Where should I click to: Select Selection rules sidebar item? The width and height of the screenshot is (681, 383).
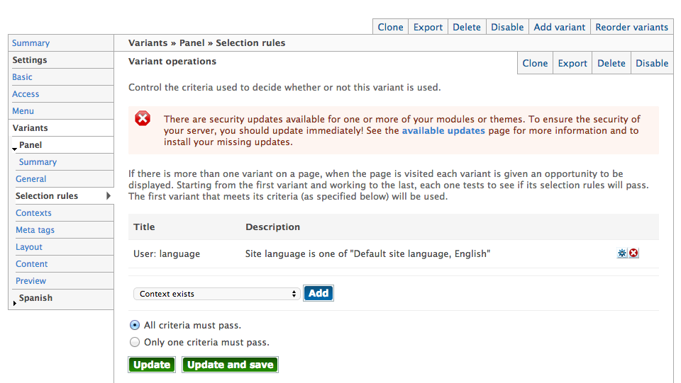pos(47,196)
